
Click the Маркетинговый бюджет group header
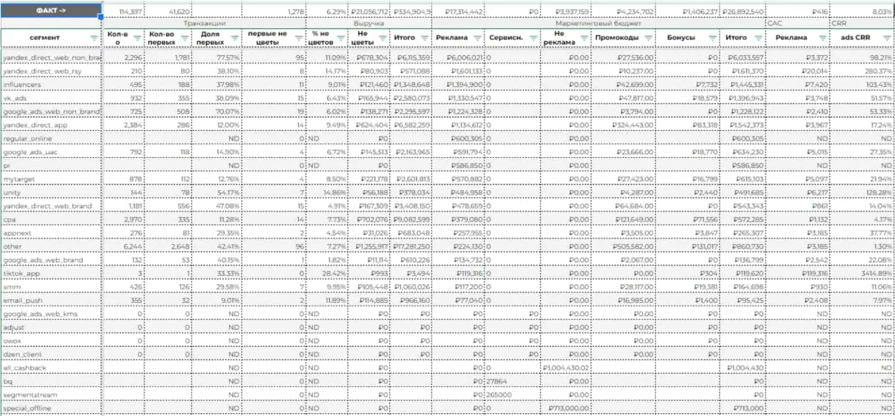coord(598,23)
